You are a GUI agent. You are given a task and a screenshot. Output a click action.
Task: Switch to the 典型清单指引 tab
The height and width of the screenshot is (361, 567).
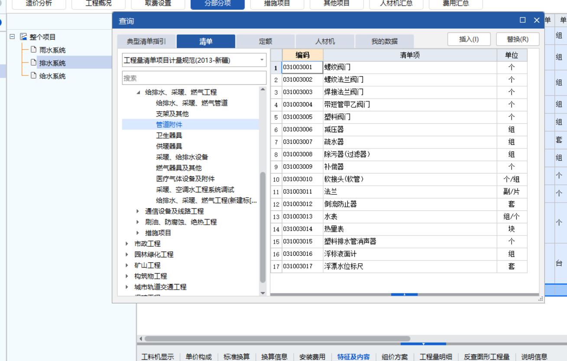(x=145, y=41)
